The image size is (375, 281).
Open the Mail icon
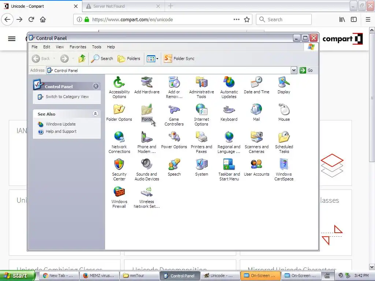[256, 113]
